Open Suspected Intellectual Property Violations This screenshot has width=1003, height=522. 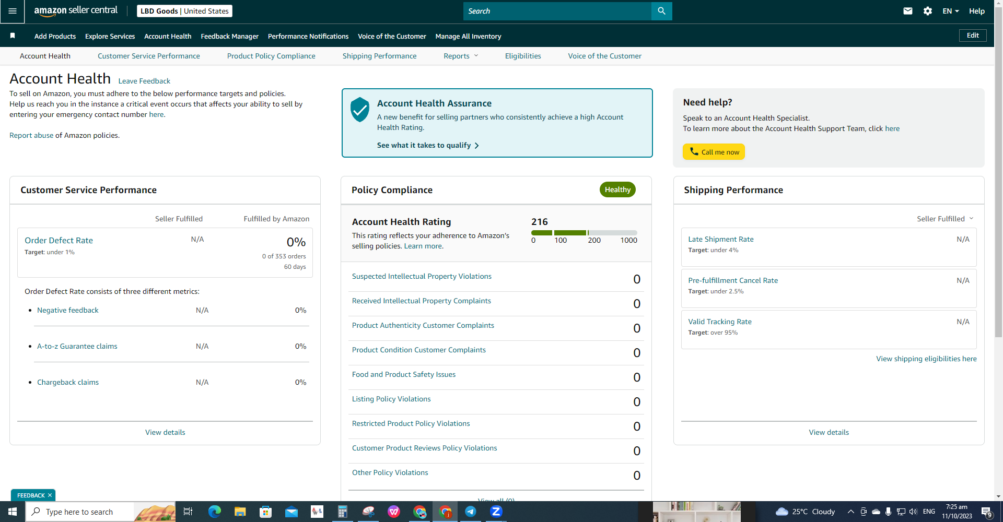click(422, 276)
